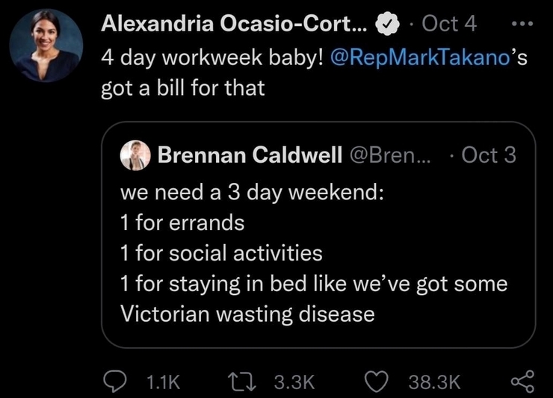Image resolution: width=553 pixels, height=398 pixels.
Task: Open the share icon
Action: pos(522,382)
